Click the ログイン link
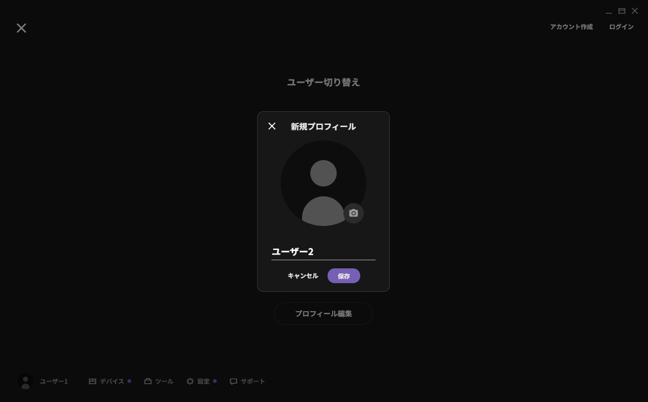 tap(621, 27)
